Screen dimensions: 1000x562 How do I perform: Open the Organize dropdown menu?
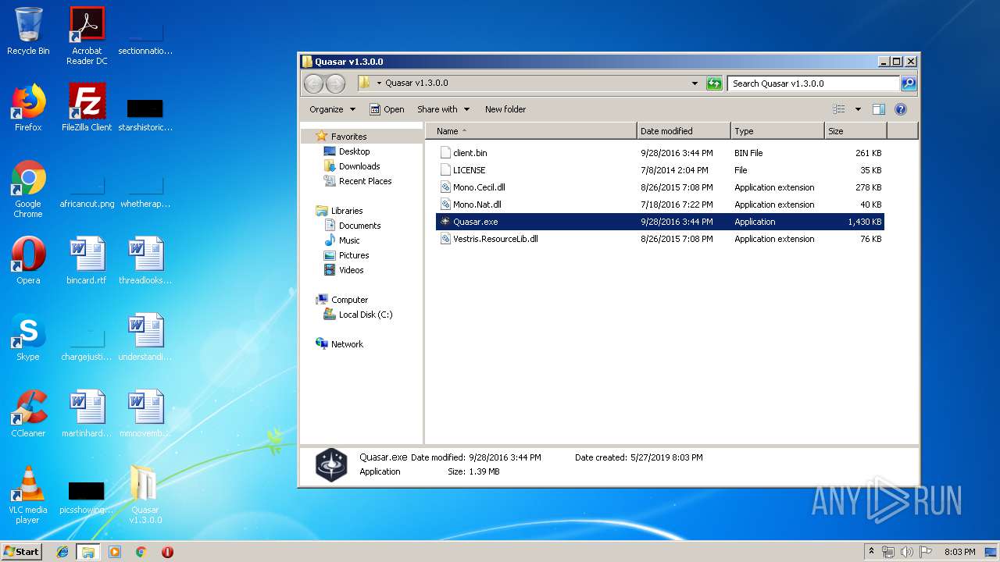(332, 109)
